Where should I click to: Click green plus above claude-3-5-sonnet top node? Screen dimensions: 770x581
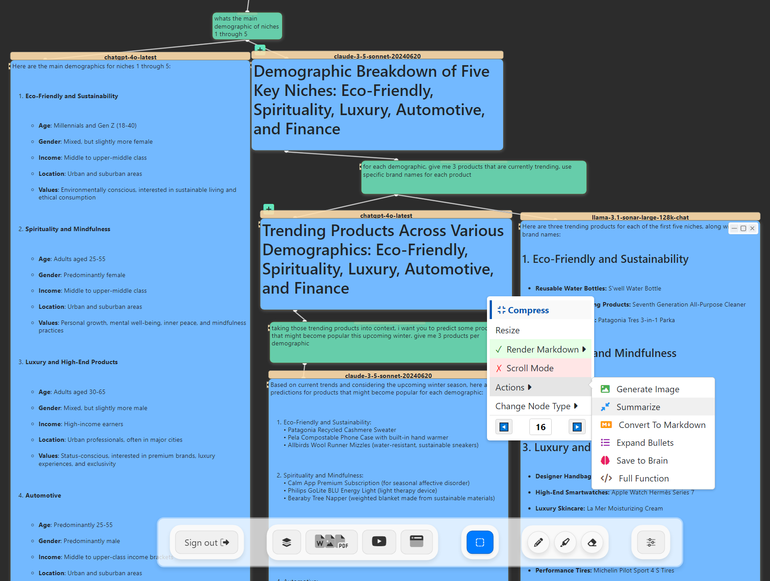click(x=260, y=49)
